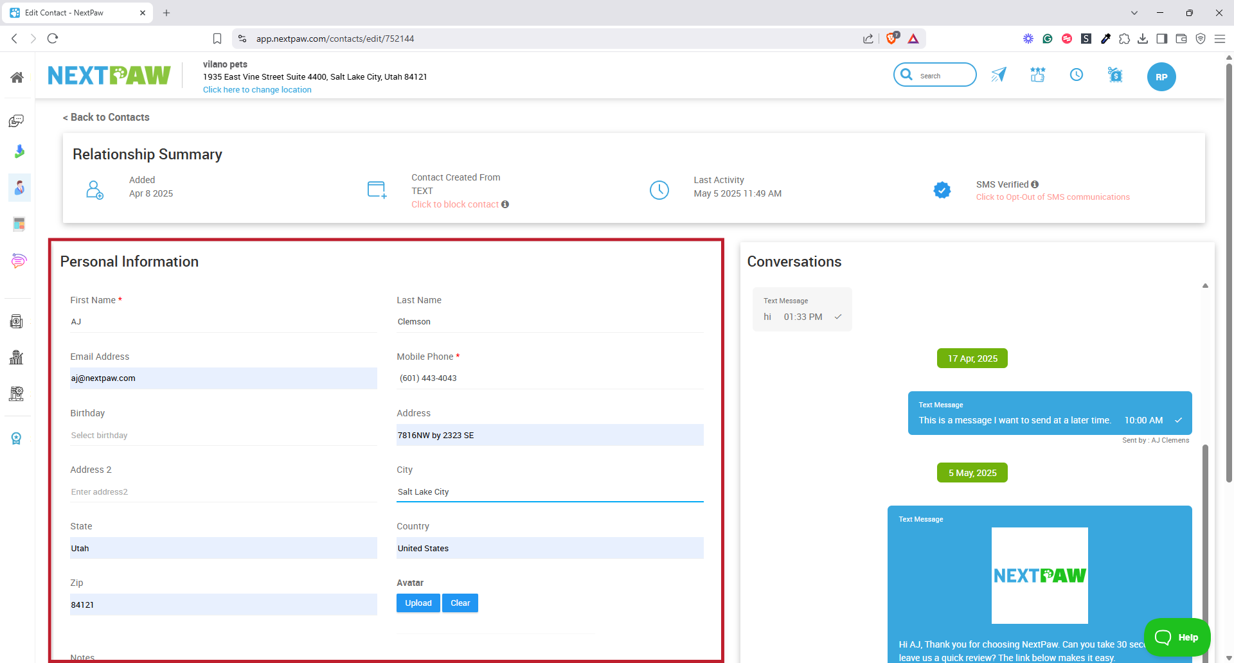
Task: Click the 'hi' text message bubble
Action: [x=802, y=309]
